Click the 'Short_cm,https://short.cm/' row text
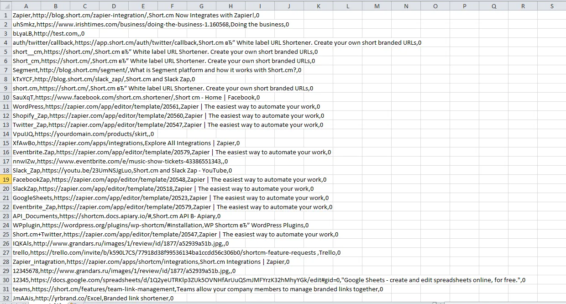The image size is (566, 304). [x=164, y=61]
